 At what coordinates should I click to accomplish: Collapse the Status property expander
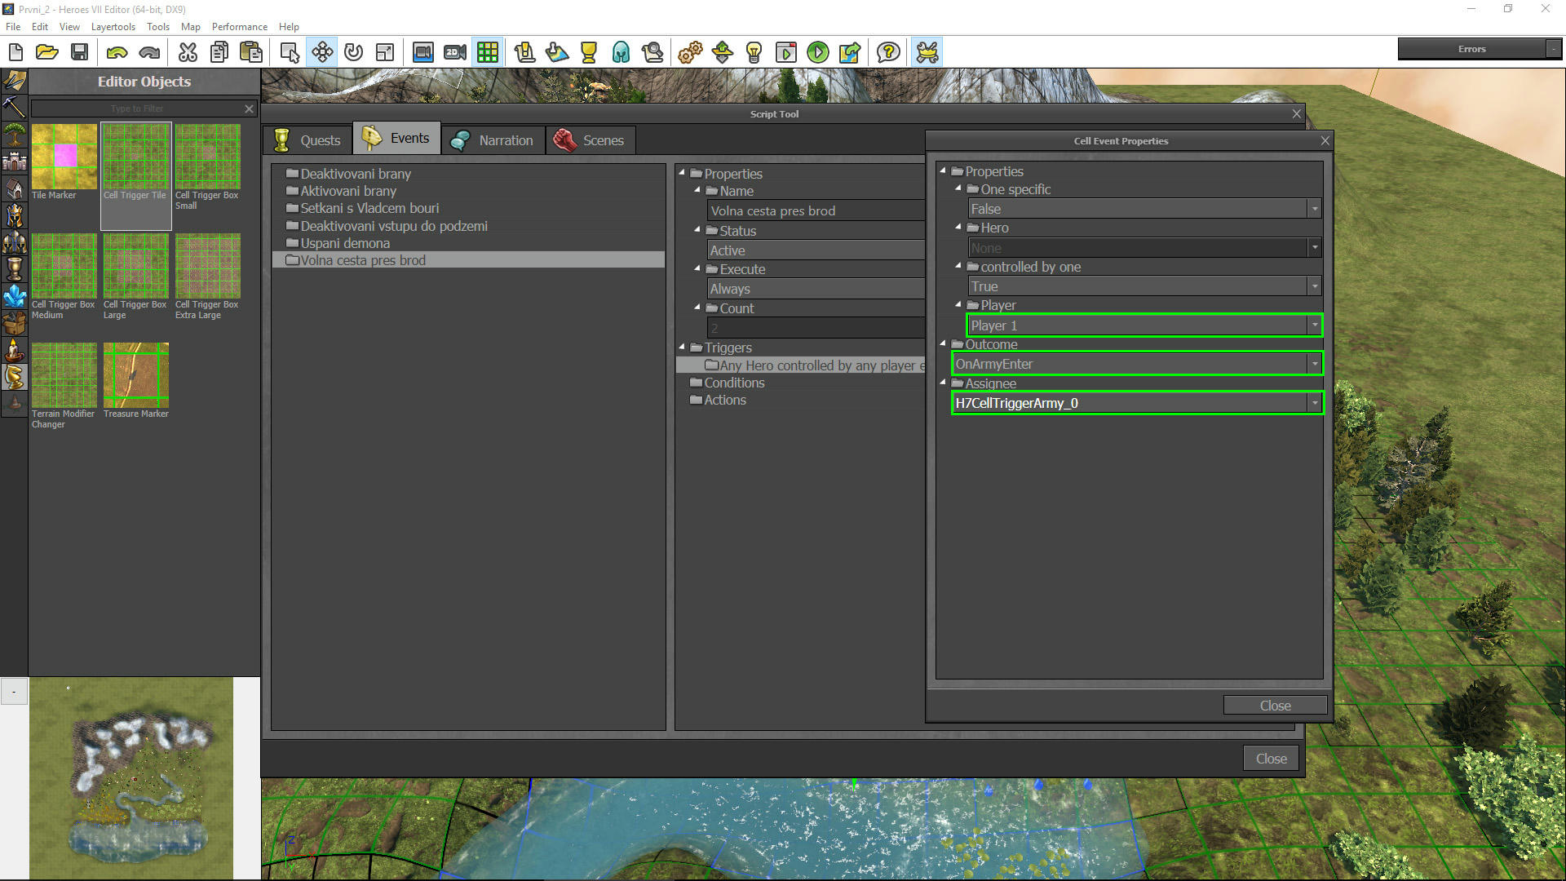pos(698,231)
